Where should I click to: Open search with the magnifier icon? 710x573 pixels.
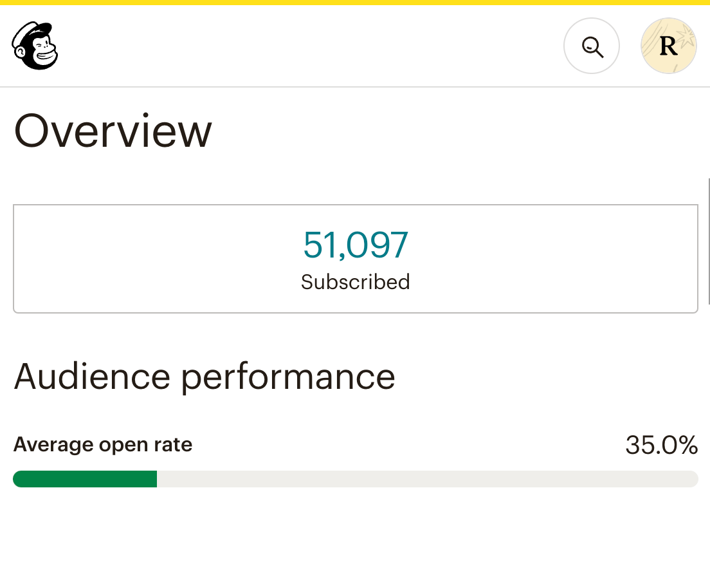tap(591, 46)
